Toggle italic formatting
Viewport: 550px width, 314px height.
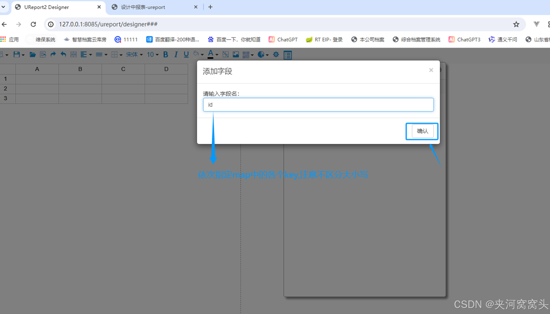click(176, 54)
